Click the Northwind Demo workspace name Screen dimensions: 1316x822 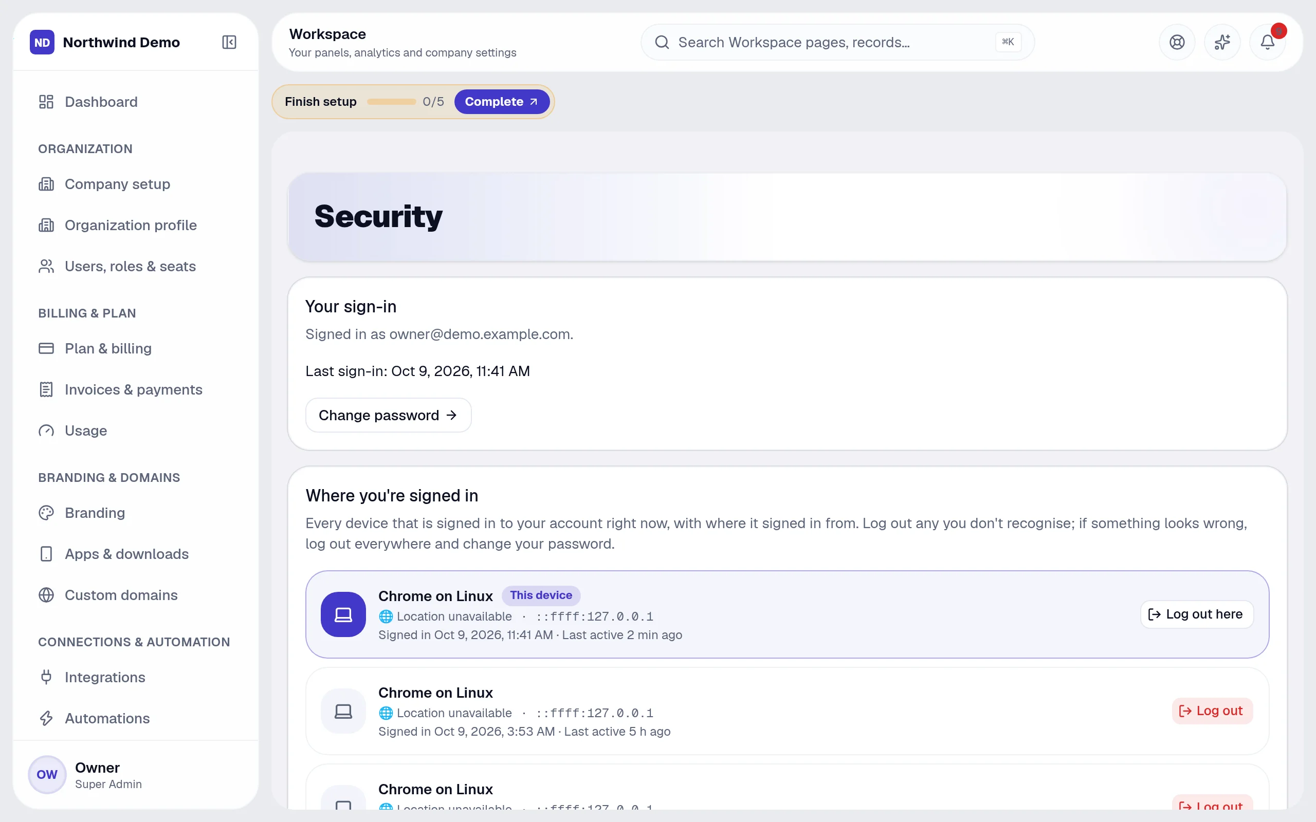coord(121,42)
